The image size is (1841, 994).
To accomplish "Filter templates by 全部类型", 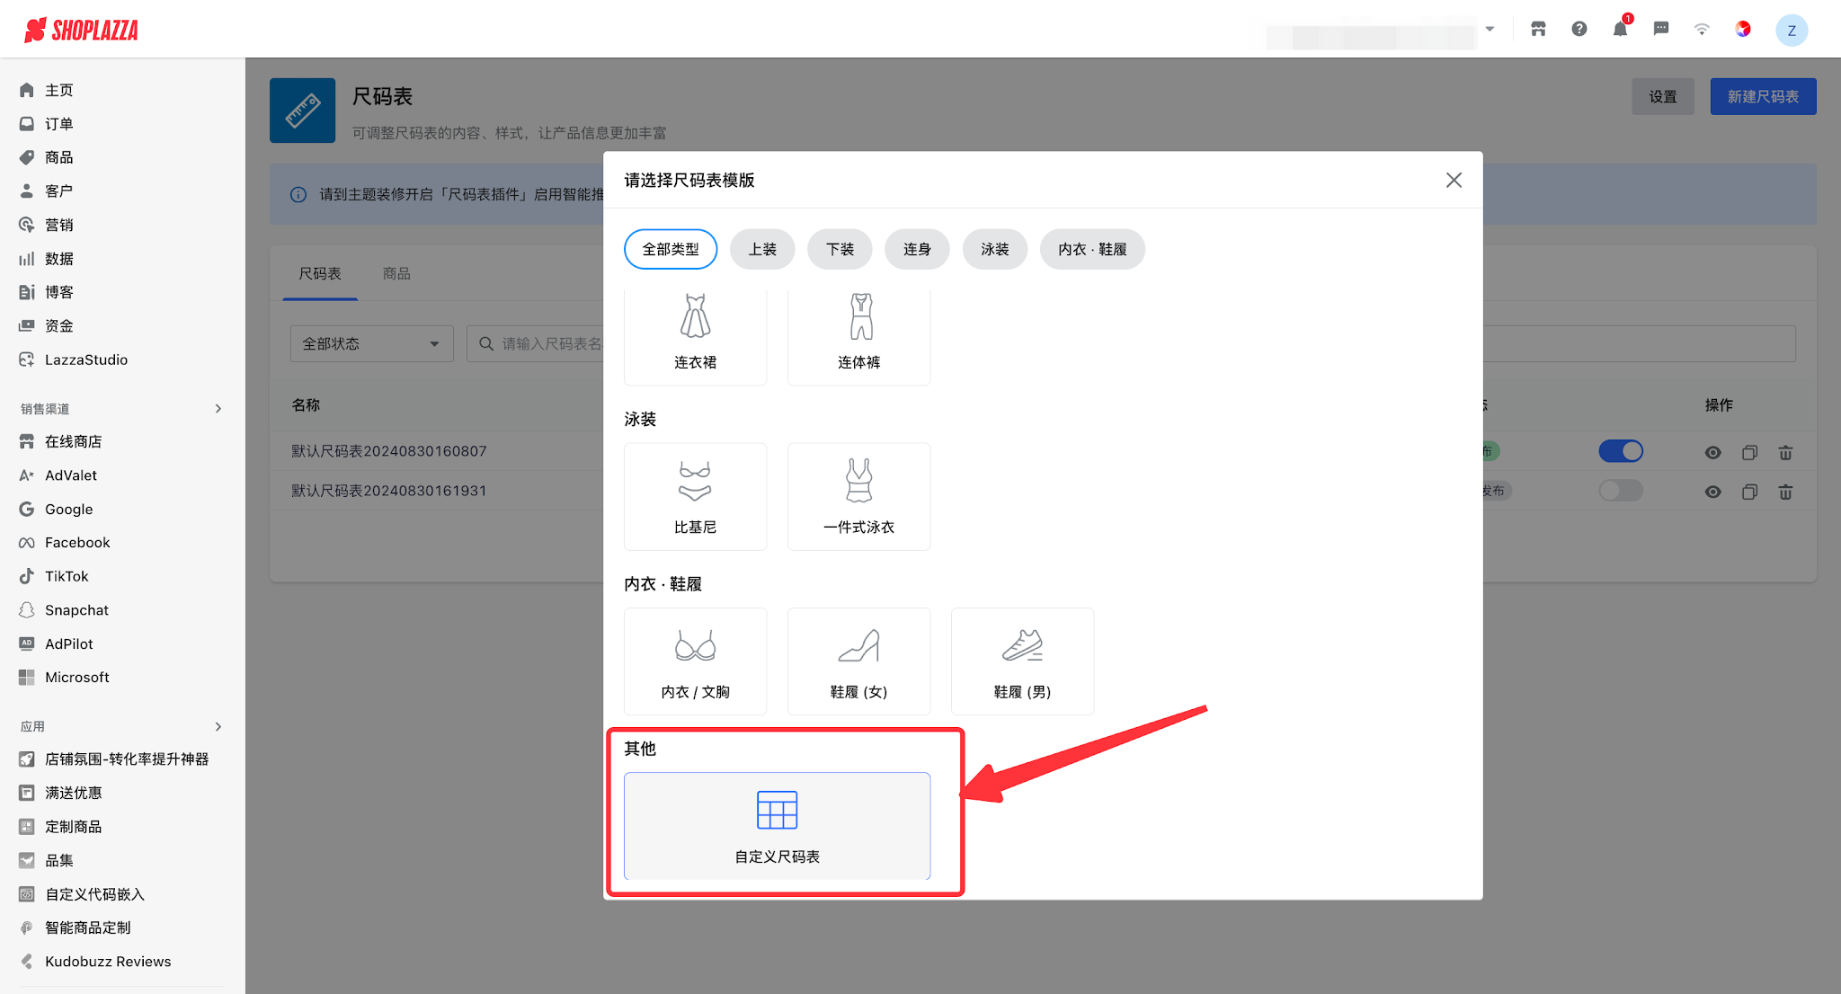I will click(x=671, y=249).
